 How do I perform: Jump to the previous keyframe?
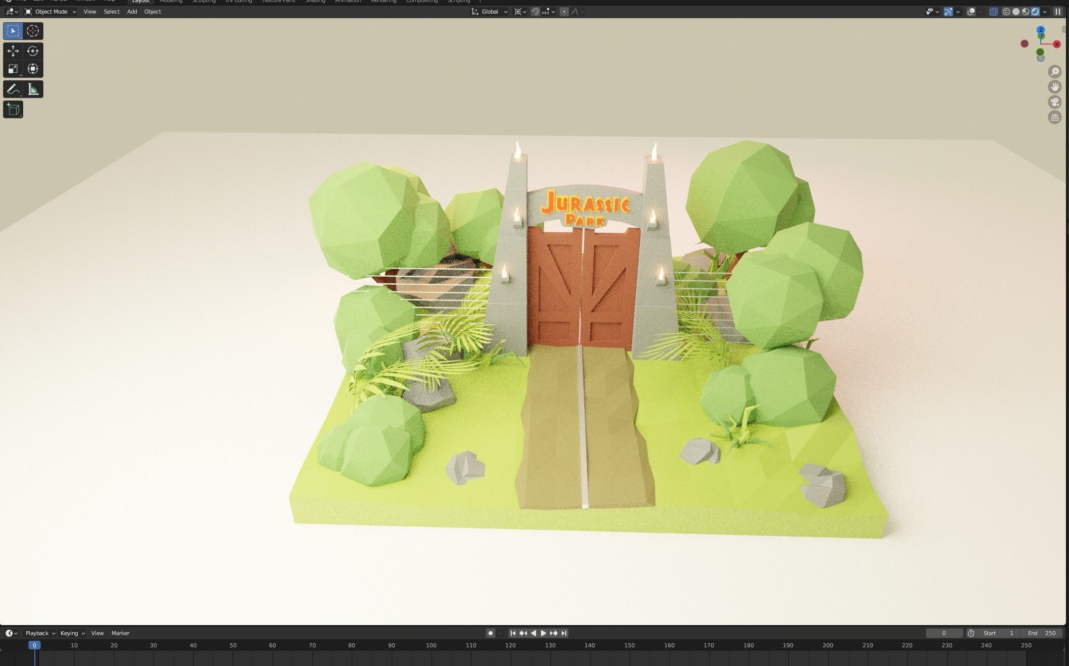coord(523,633)
